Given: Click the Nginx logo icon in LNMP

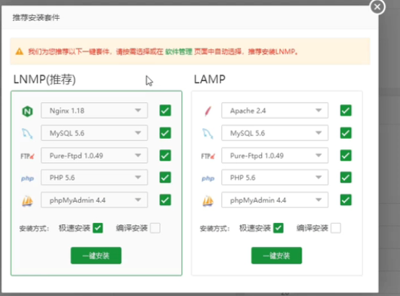Looking at the screenshot, I should (27, 111).
